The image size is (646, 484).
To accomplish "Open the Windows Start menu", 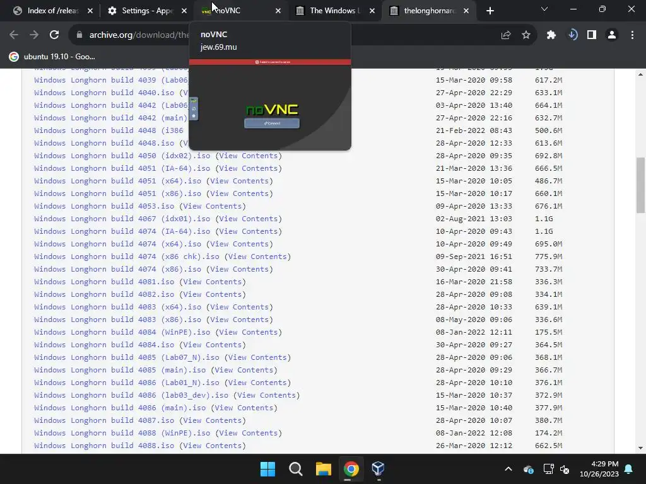I will point(267,469).
